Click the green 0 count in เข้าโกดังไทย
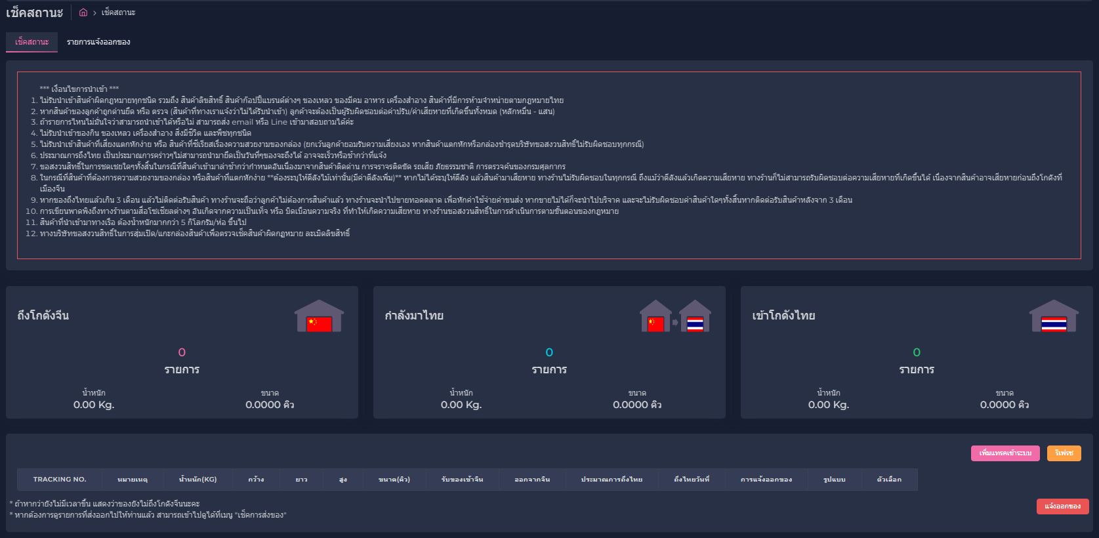The image size is (1099, 538). click(917, 352)
